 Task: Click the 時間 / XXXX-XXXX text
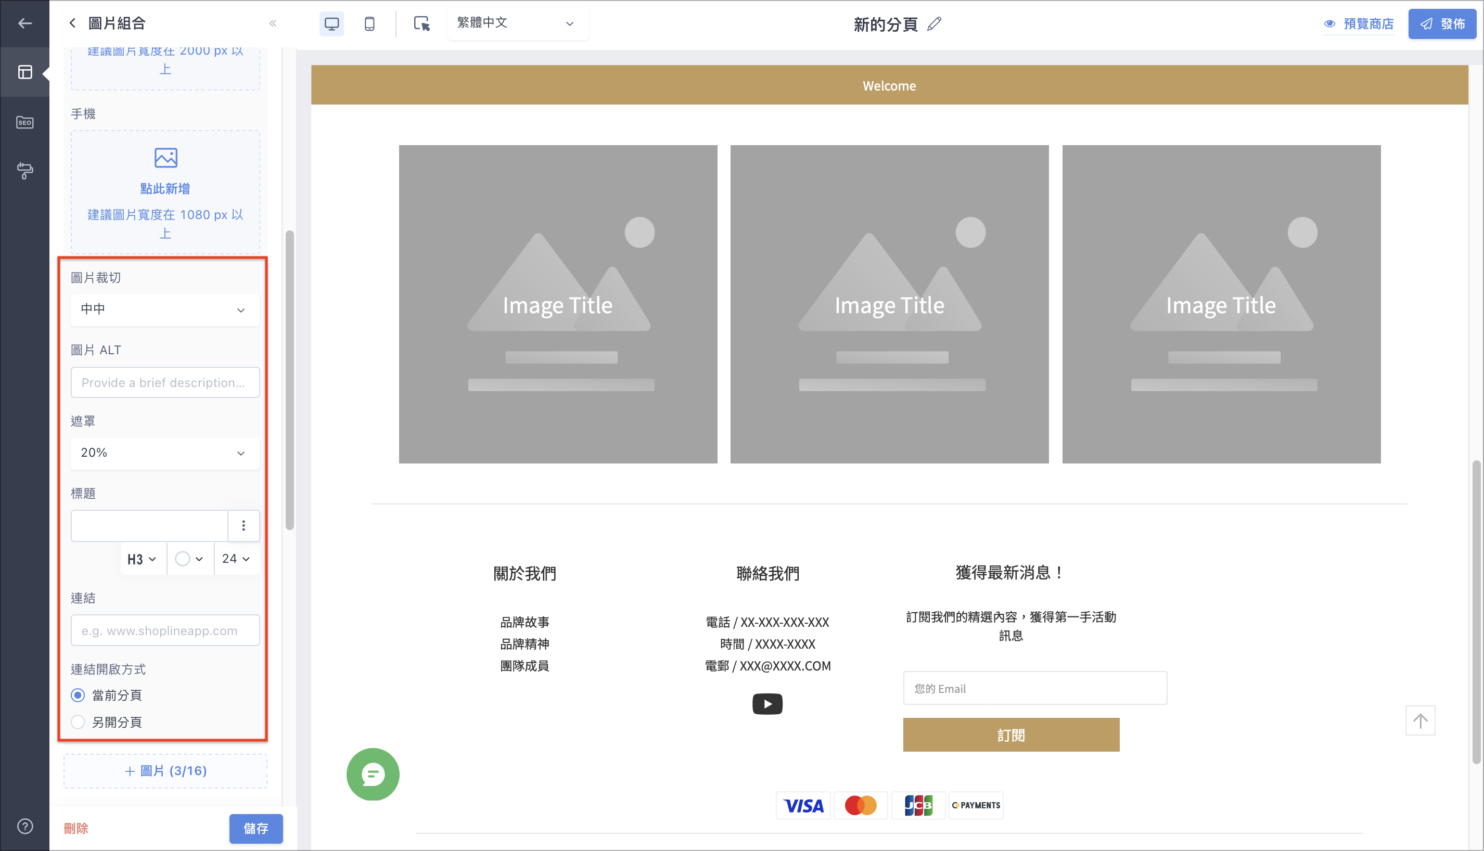pyautogui.click(x=767, y=643)
